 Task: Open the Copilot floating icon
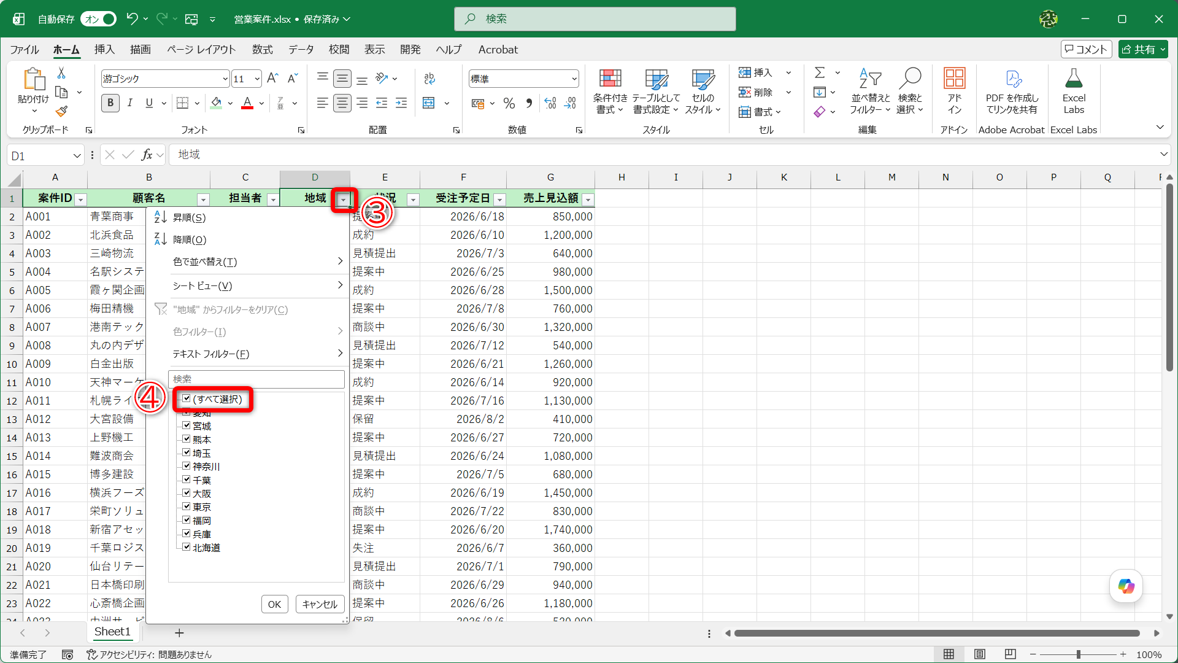(1126, 586)
